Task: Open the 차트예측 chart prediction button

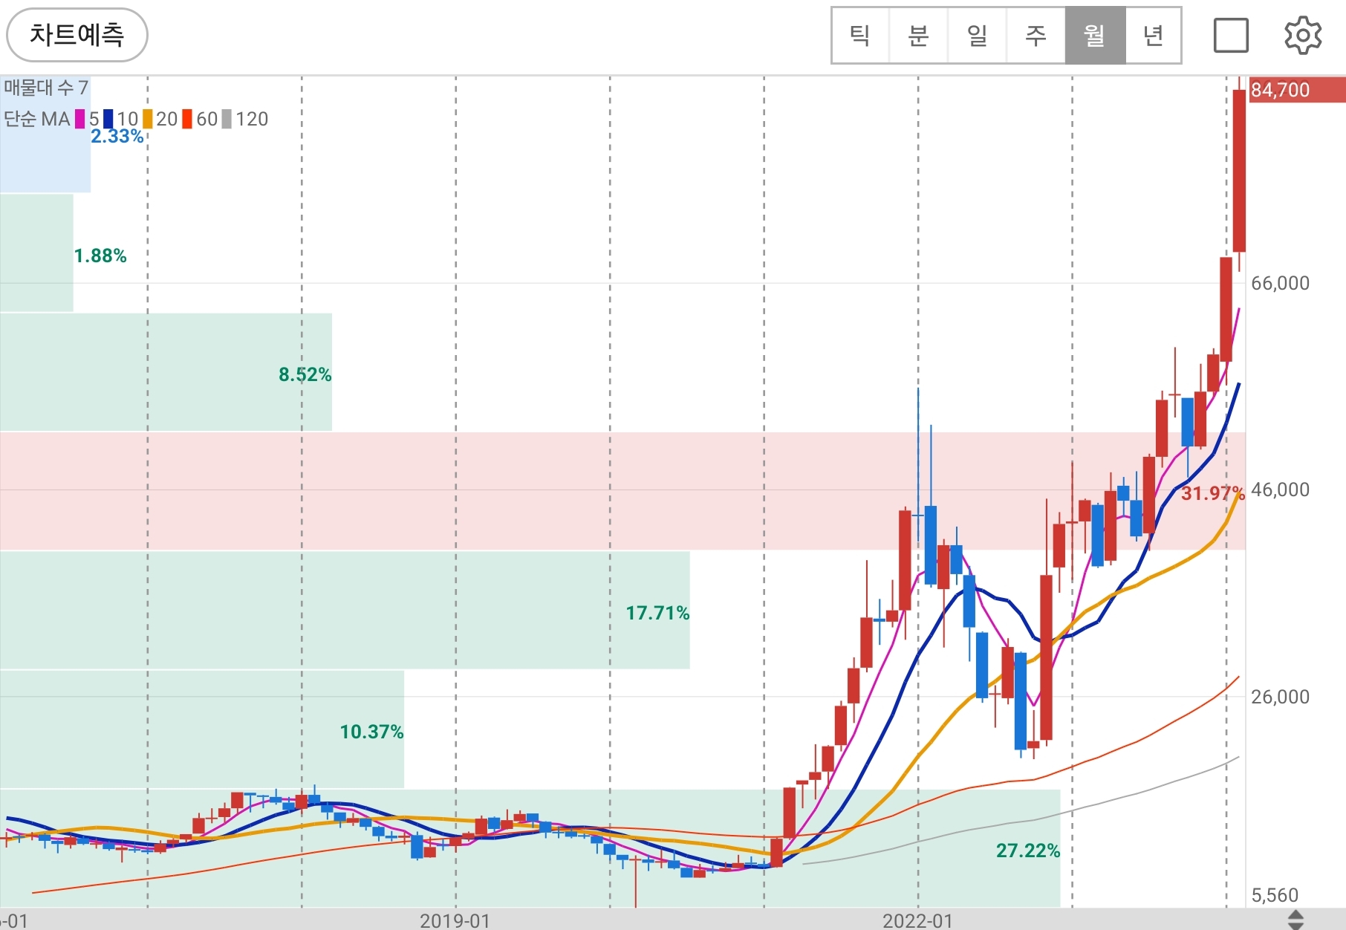Action: pos(77,35)
